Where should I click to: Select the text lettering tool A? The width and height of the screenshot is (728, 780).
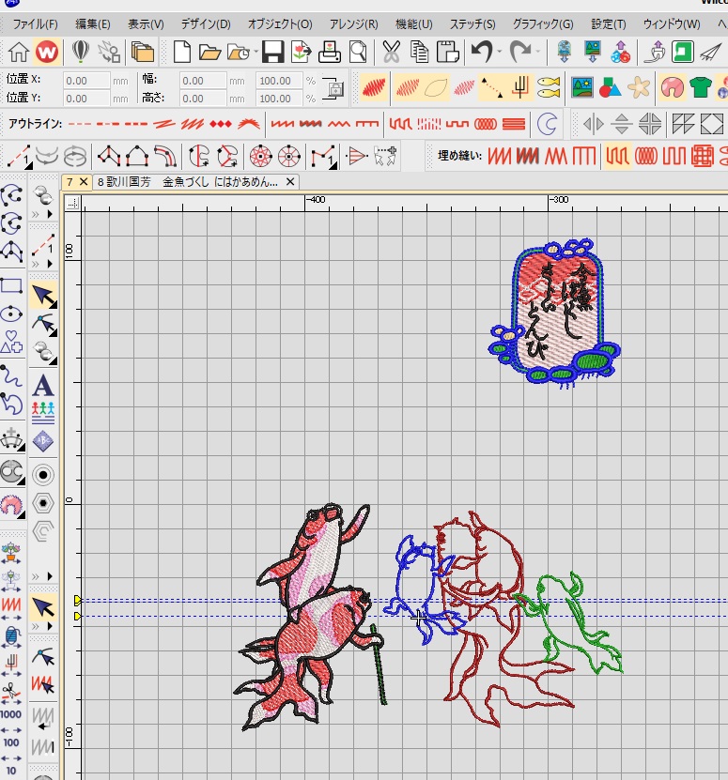43,386
